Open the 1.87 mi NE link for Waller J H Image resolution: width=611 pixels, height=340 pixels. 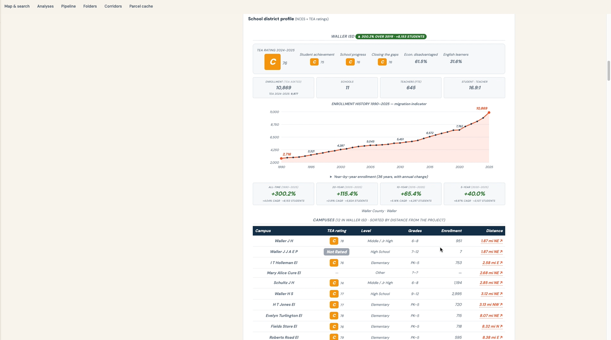[x=491, y=241]
